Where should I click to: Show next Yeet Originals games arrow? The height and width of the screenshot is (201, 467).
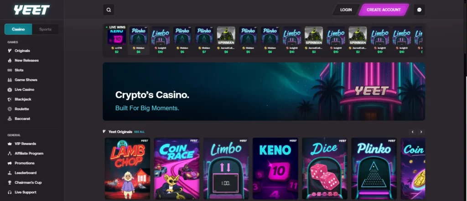tap(421, 132)
